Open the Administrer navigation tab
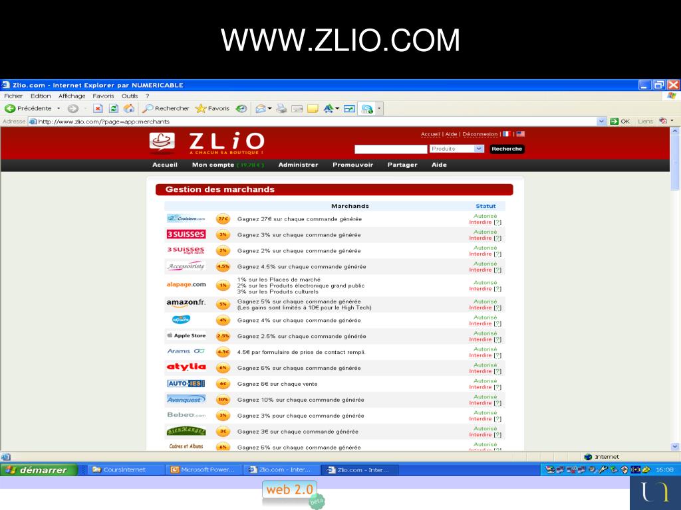 click(298, 165)
